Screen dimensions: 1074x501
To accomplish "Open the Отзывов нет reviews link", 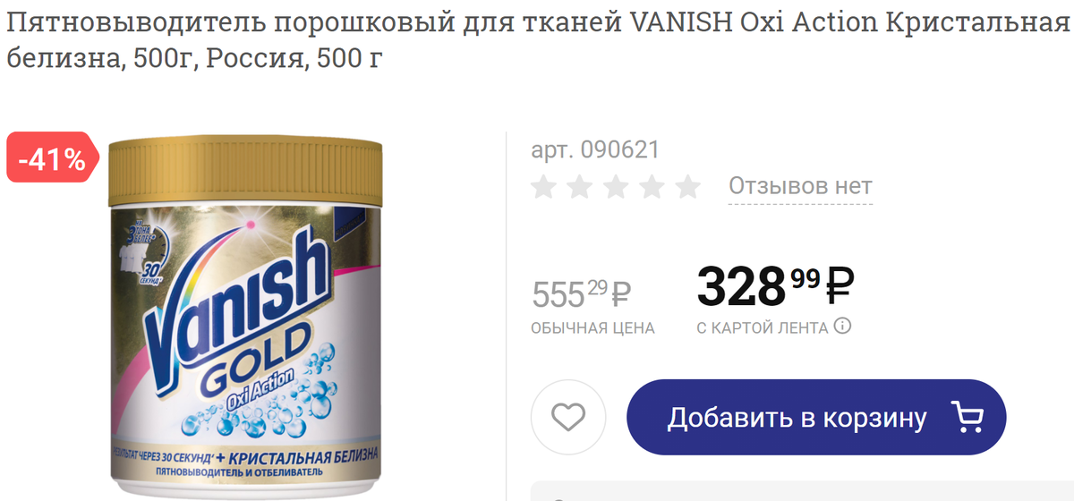I will 800,186.
